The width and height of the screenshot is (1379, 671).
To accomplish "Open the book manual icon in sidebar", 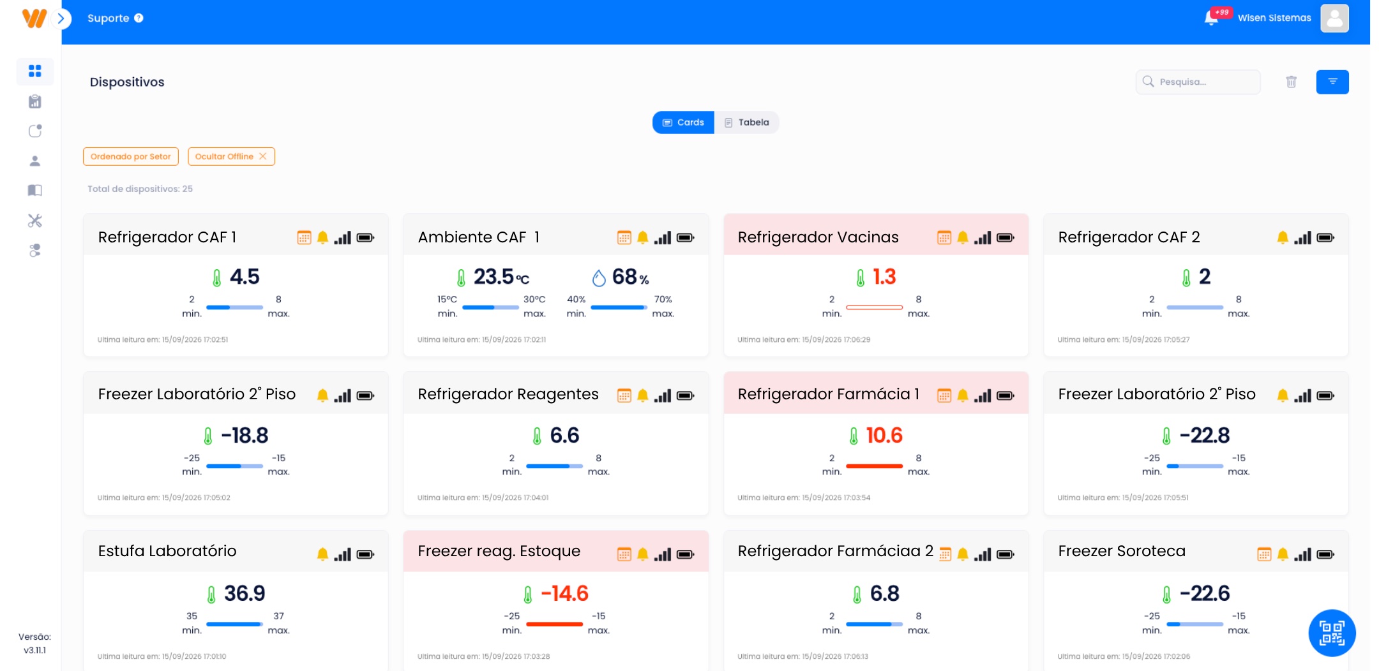I will (x=35, y=190).
